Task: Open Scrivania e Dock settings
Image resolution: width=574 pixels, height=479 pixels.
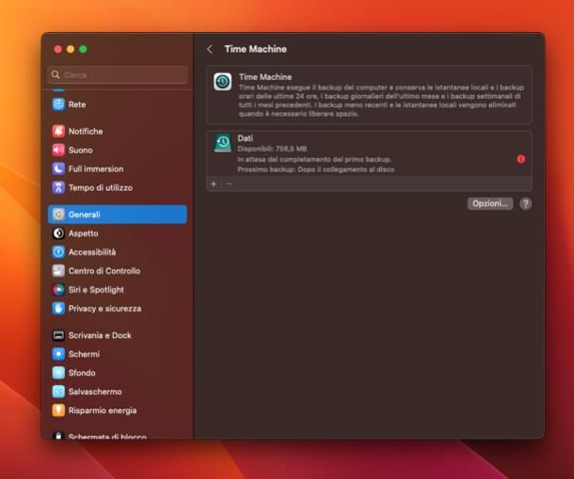Action: [x=118, y=335]
